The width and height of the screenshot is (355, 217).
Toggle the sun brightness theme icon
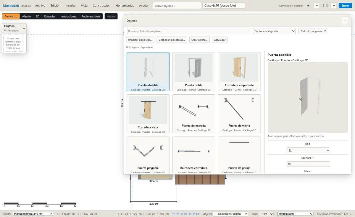308,6
